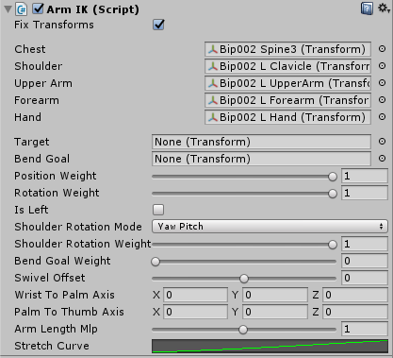
Task: Click the Shoulder Rotation Mode label
Action: click(78, 227)
